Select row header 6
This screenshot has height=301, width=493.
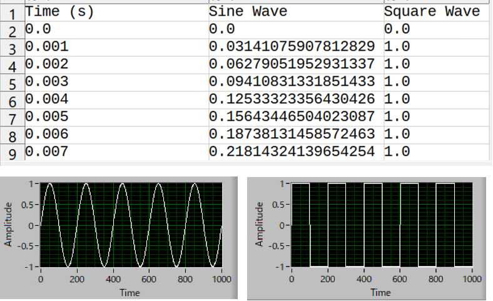tap(13, 101)
